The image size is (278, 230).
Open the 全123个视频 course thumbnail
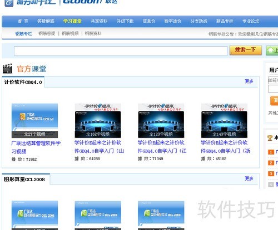click(x=161, y=121)
